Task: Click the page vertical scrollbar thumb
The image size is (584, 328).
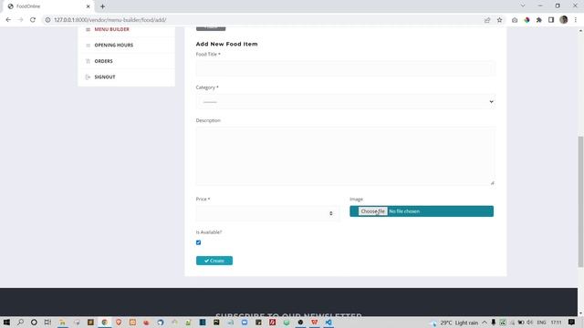Action: [580, 201]
